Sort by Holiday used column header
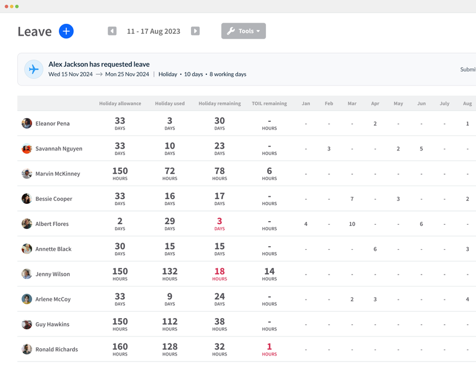476x365 pixels. click(x=170, y=103)
